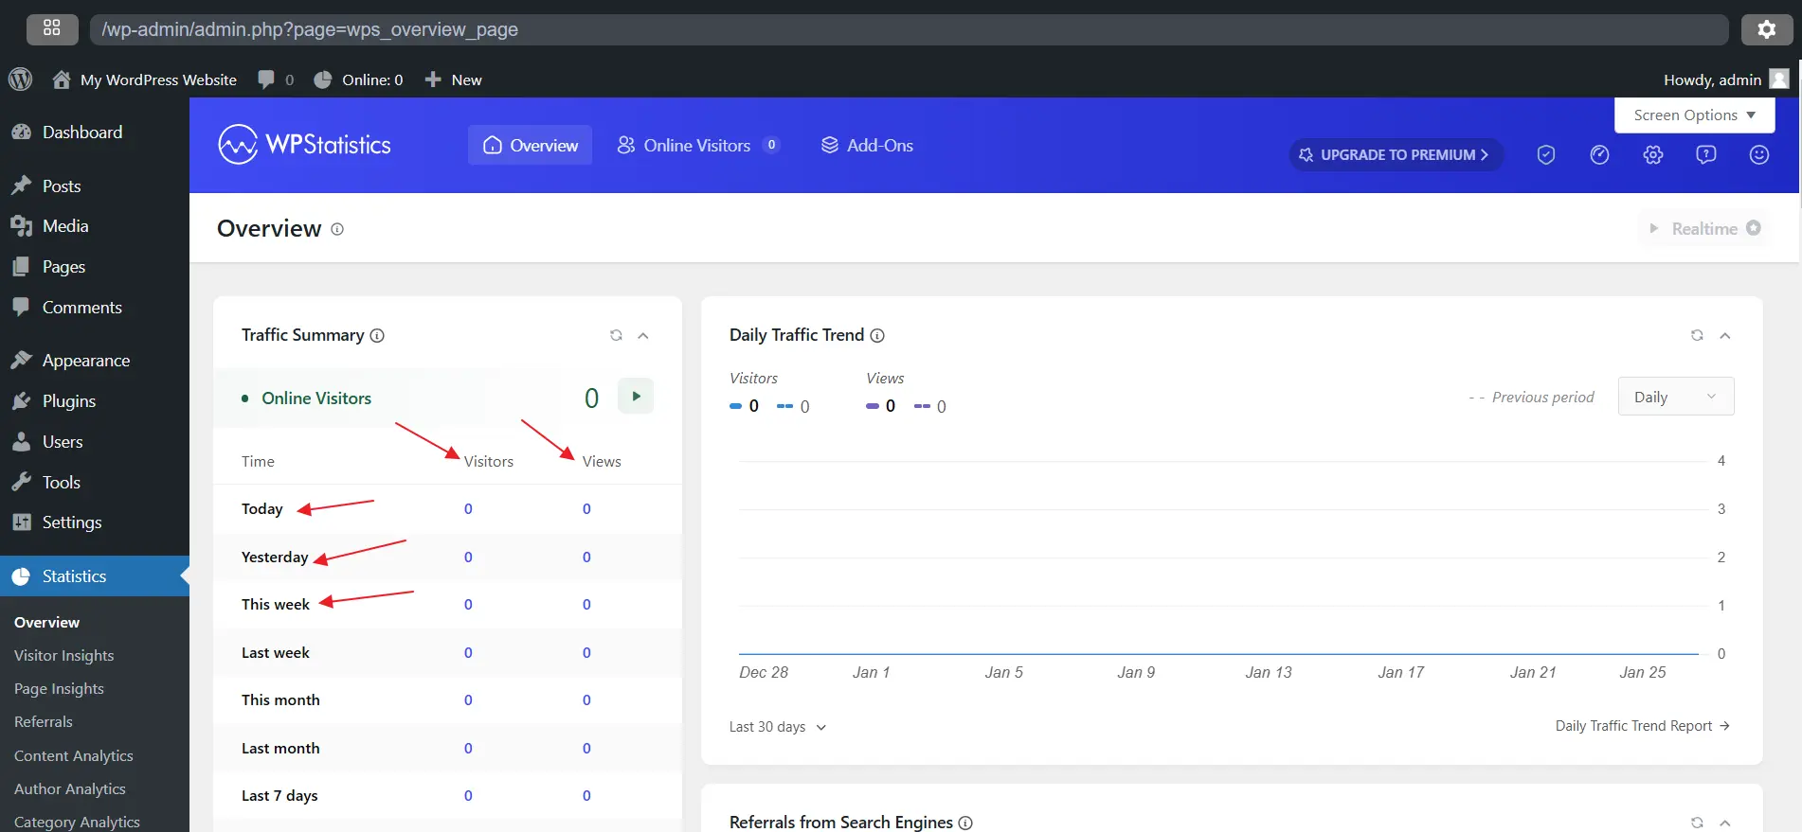The width and height of the screenshot is (1802, 832).
Task: Open Users in sidebar
Action: click(x=95, y=442)
